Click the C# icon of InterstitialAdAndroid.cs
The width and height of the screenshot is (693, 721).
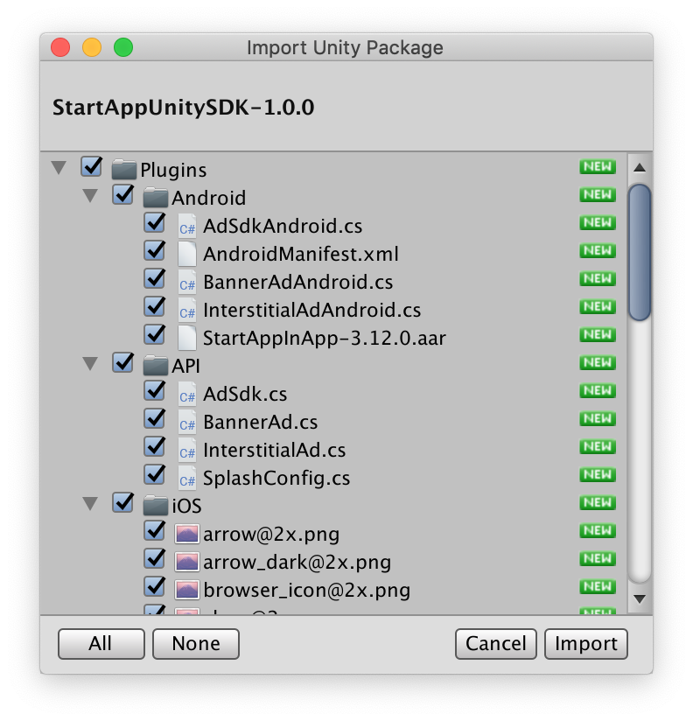pos(187,310)
